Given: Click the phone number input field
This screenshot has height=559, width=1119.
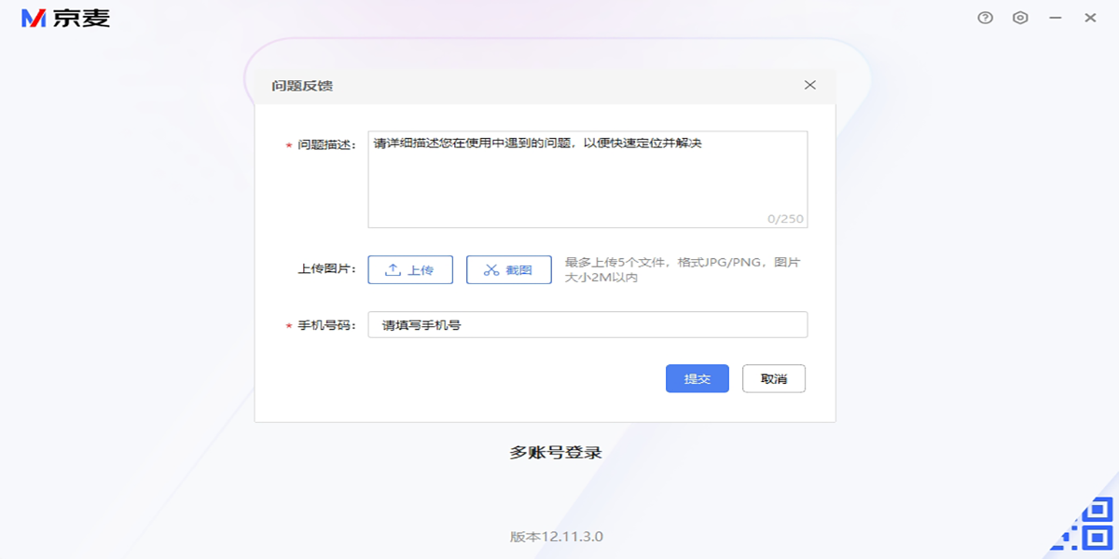Looking at the screenshot, I should (587, 324).
